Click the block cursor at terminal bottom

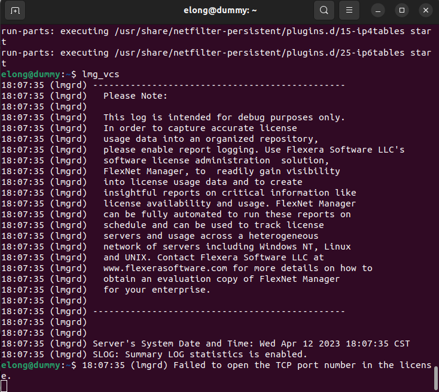tap(4, 386)
